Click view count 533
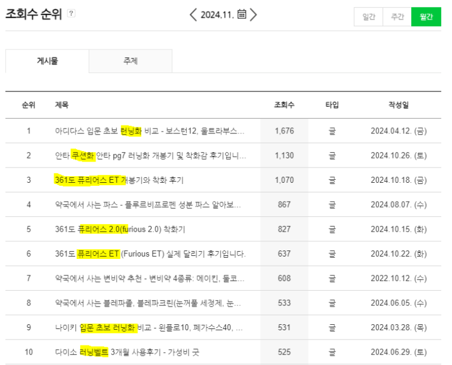The height and width of the screenshot is (365, 452). tap(284, 303)
